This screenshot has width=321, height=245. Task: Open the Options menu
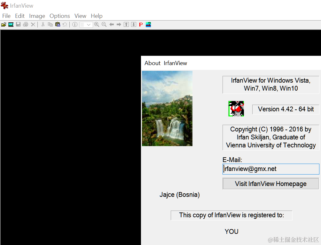click(60, 16)
